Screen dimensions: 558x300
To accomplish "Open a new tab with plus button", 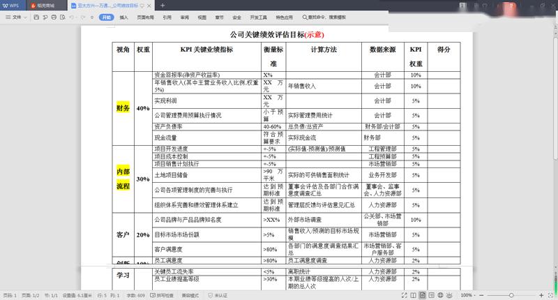I will tap(163, 6).
